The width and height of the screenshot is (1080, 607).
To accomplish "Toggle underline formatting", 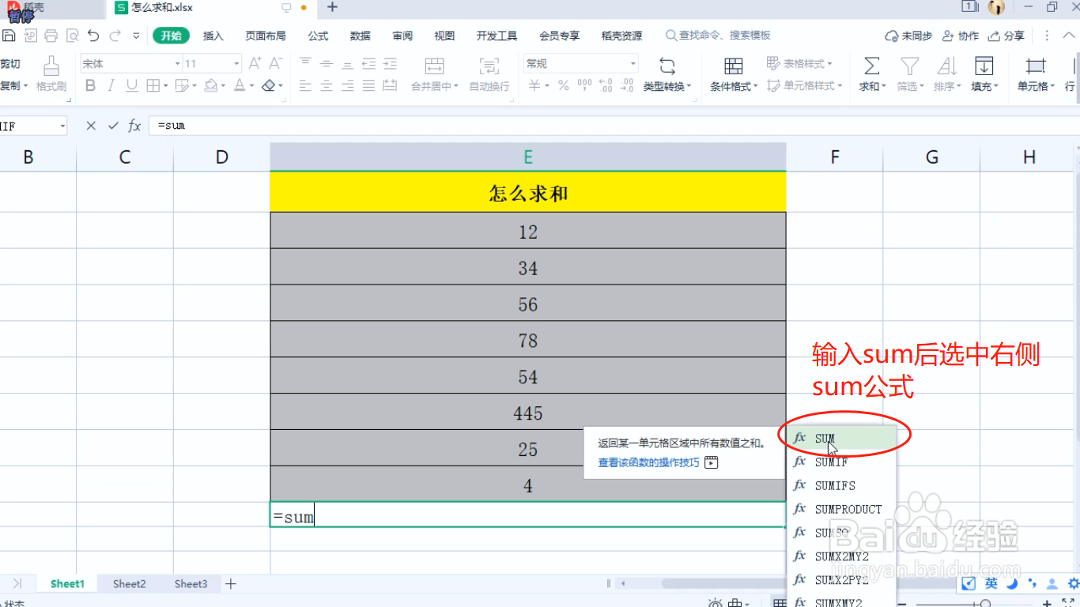I will click(132, 85).
